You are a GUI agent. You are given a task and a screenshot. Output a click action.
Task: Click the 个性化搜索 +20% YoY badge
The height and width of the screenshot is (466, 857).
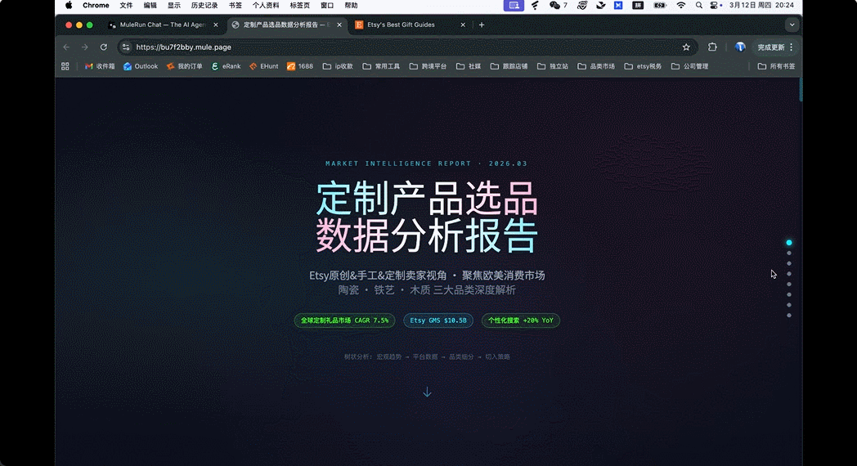520,320
